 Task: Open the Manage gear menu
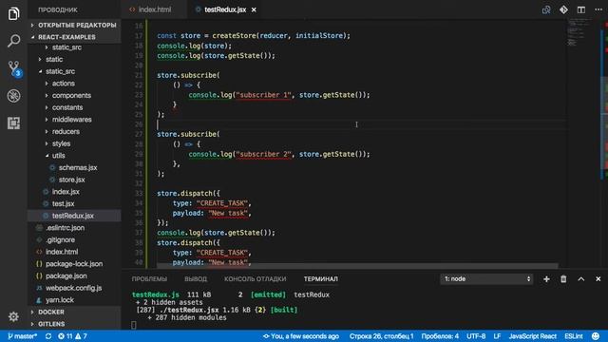tap(13, 316)
